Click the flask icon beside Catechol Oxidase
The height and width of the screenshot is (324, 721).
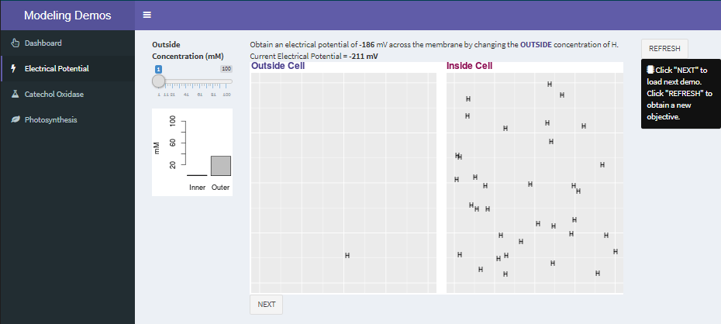15,94
